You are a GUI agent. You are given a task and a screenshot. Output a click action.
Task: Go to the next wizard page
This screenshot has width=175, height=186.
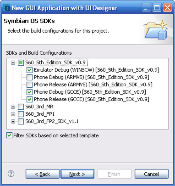[x=77, y=174]
